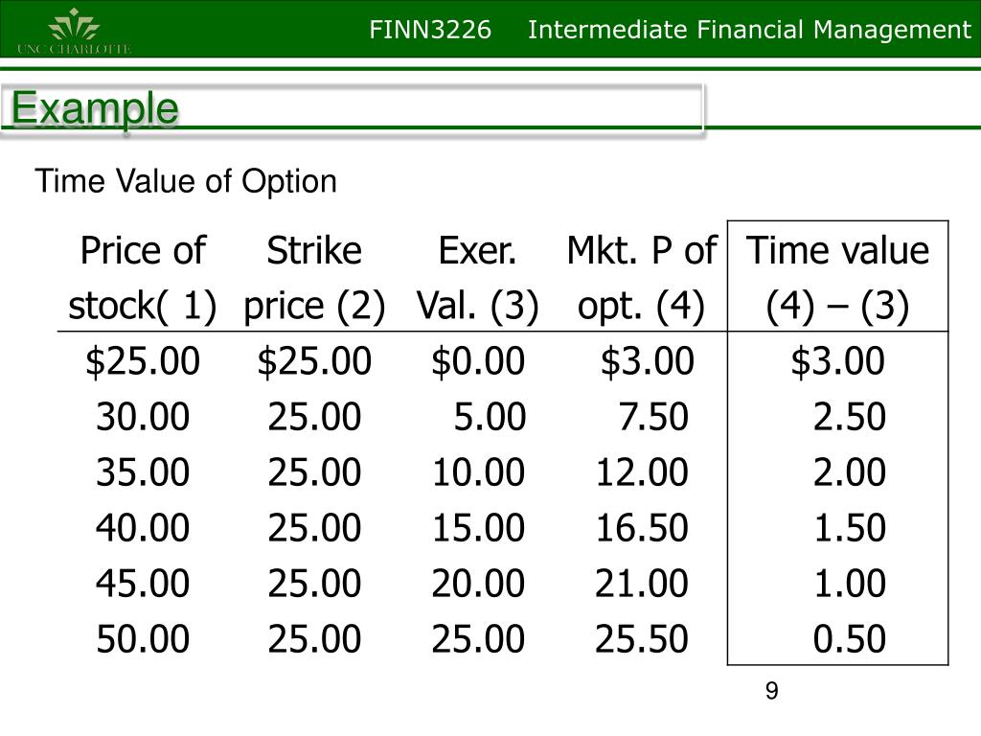Click the Price of stock (1) column header
981x736 pixels.
pyautogui.click(x=143, y=278)
